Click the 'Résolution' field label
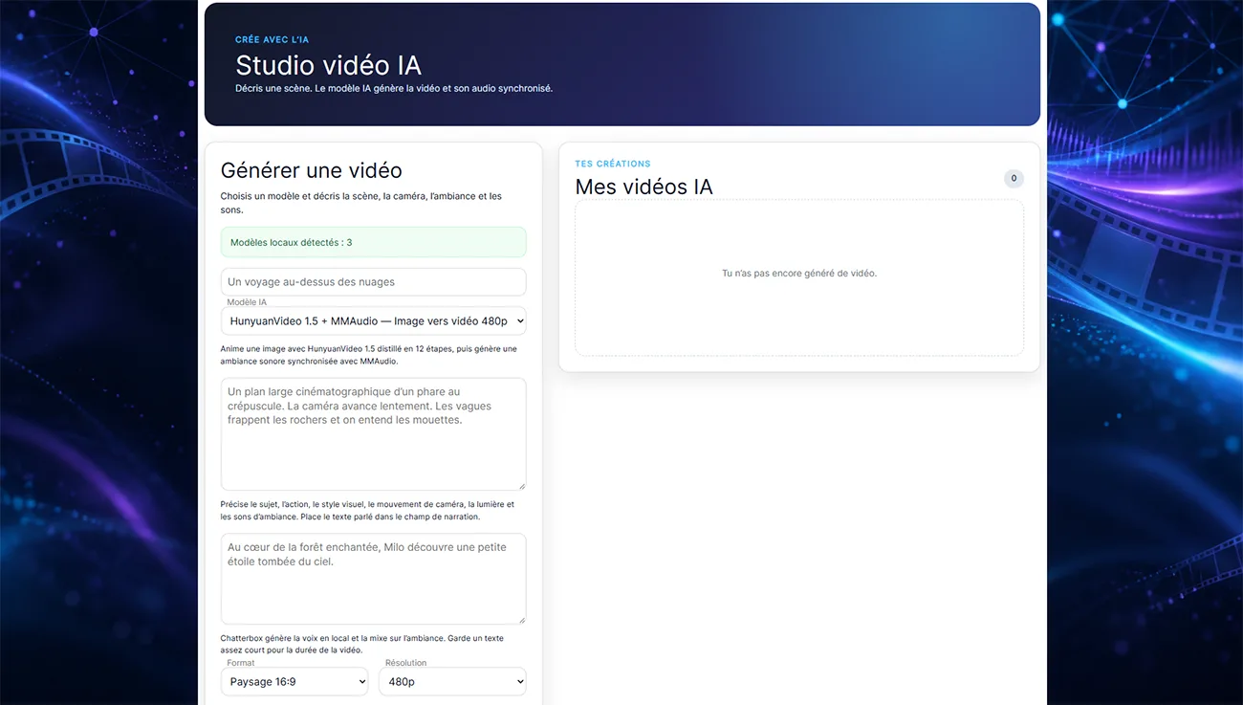Screen dimensions: 1243x705 (x=406, y=663)
